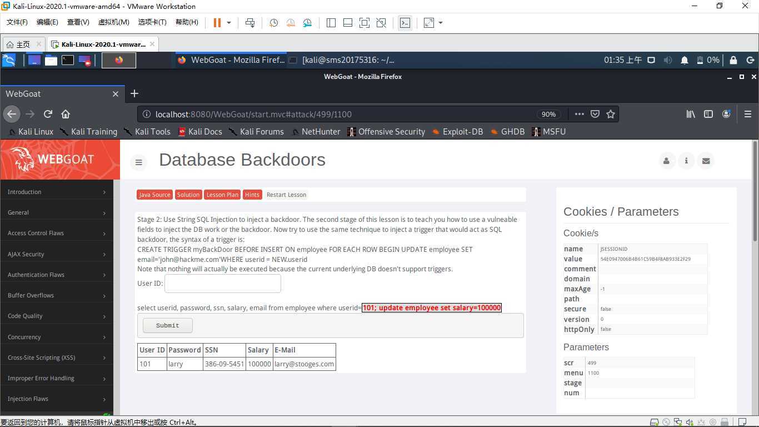This screenshot has width=759, height=427.
Task: Expand the Introduction sidebar category
Action: point(56,192)
